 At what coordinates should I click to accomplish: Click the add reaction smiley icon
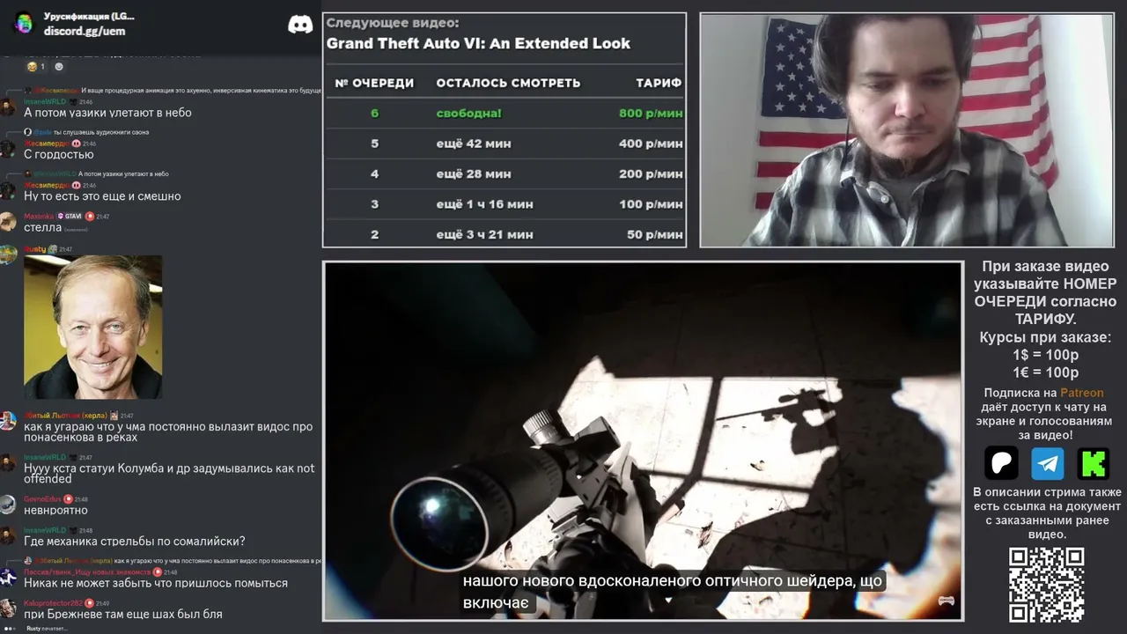[59, 66]
